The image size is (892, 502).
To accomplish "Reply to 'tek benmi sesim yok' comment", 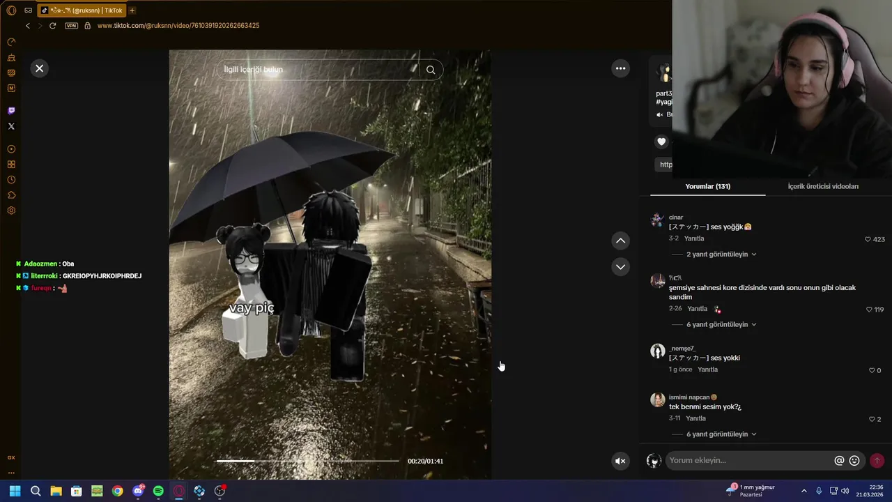I will pos(696,418).
